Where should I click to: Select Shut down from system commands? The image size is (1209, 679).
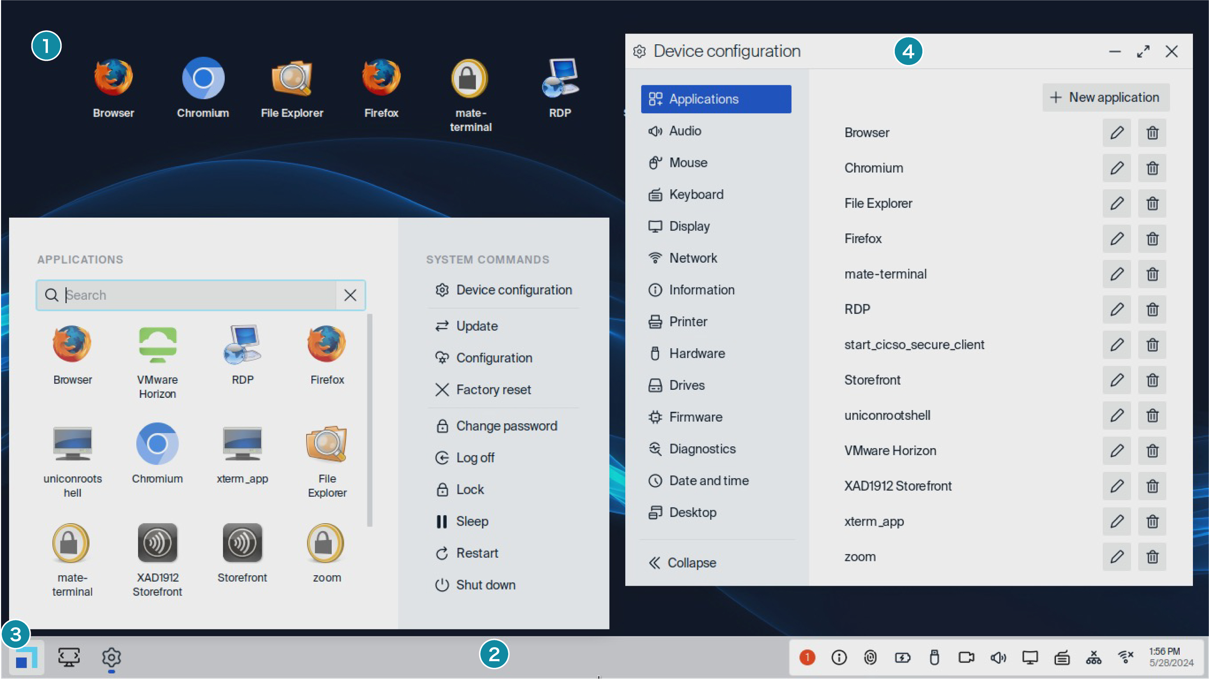pyautogui.click(x=485, y=585)
